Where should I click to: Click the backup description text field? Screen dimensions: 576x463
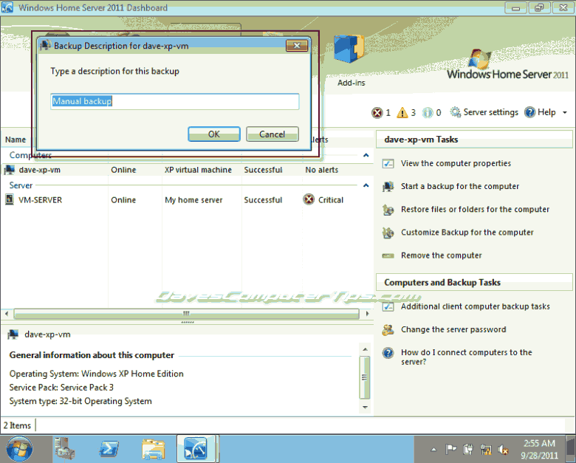click(175, 101)
